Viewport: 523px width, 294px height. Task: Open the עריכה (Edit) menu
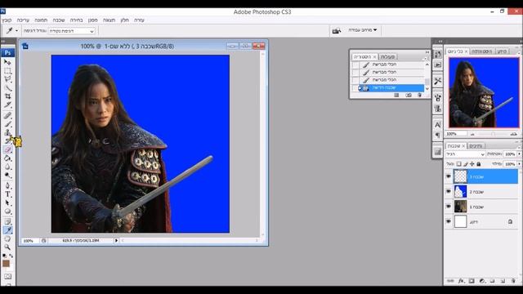pos(23,20)
